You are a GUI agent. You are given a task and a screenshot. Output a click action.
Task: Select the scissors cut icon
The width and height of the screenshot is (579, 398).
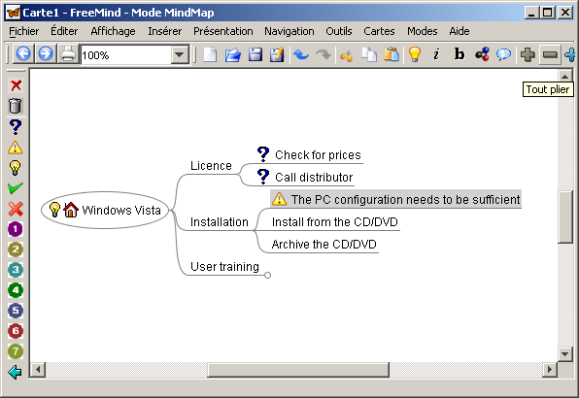pos(347,55)
